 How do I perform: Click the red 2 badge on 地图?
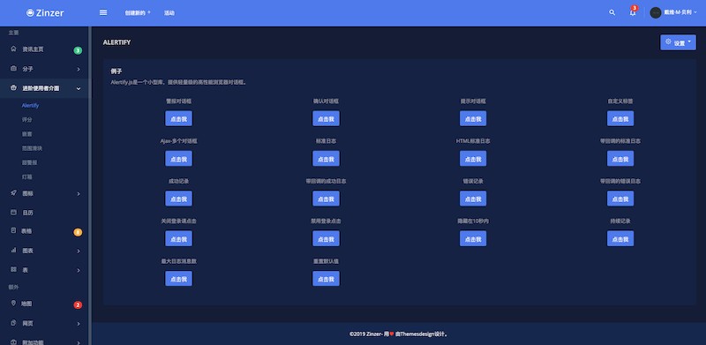[x=78, y=305]
